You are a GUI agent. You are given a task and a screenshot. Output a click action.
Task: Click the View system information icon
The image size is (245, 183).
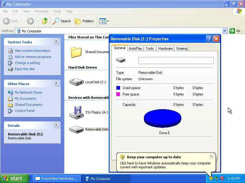click(10, 51)
